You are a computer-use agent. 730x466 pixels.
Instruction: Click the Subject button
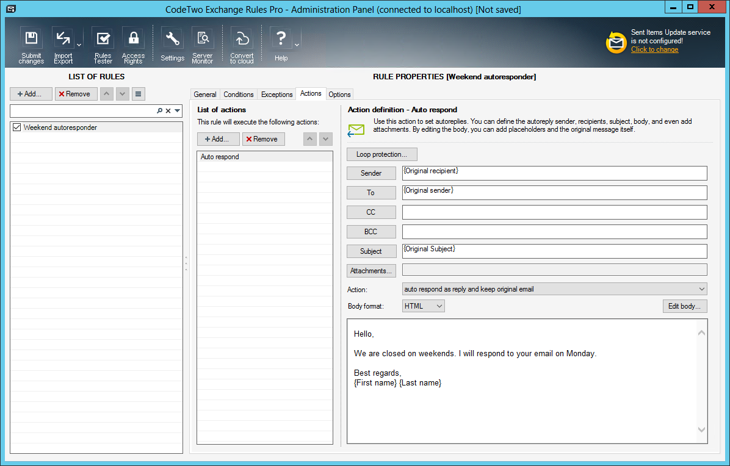tap(371, 251)
